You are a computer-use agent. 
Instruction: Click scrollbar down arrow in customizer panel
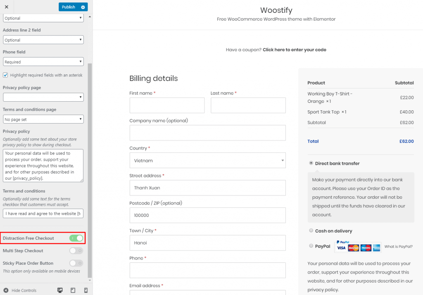coord(90,281)
